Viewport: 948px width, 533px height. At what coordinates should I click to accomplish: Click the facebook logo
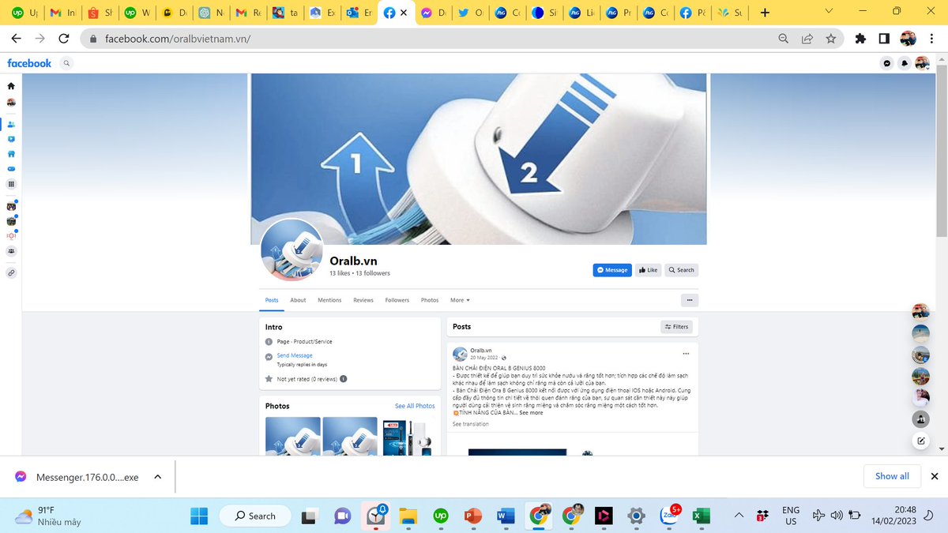coord(29,63)
